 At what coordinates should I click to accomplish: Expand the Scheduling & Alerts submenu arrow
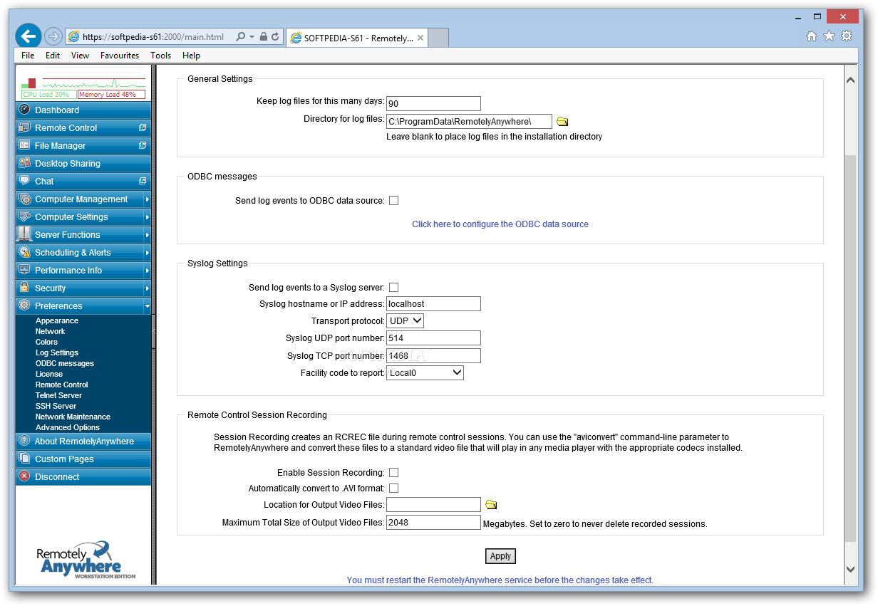147,253
